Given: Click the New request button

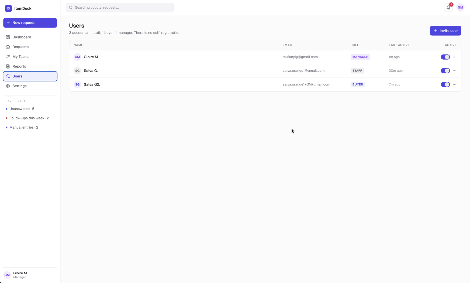Looking at the screenshot, I should (x=30, y=23).
